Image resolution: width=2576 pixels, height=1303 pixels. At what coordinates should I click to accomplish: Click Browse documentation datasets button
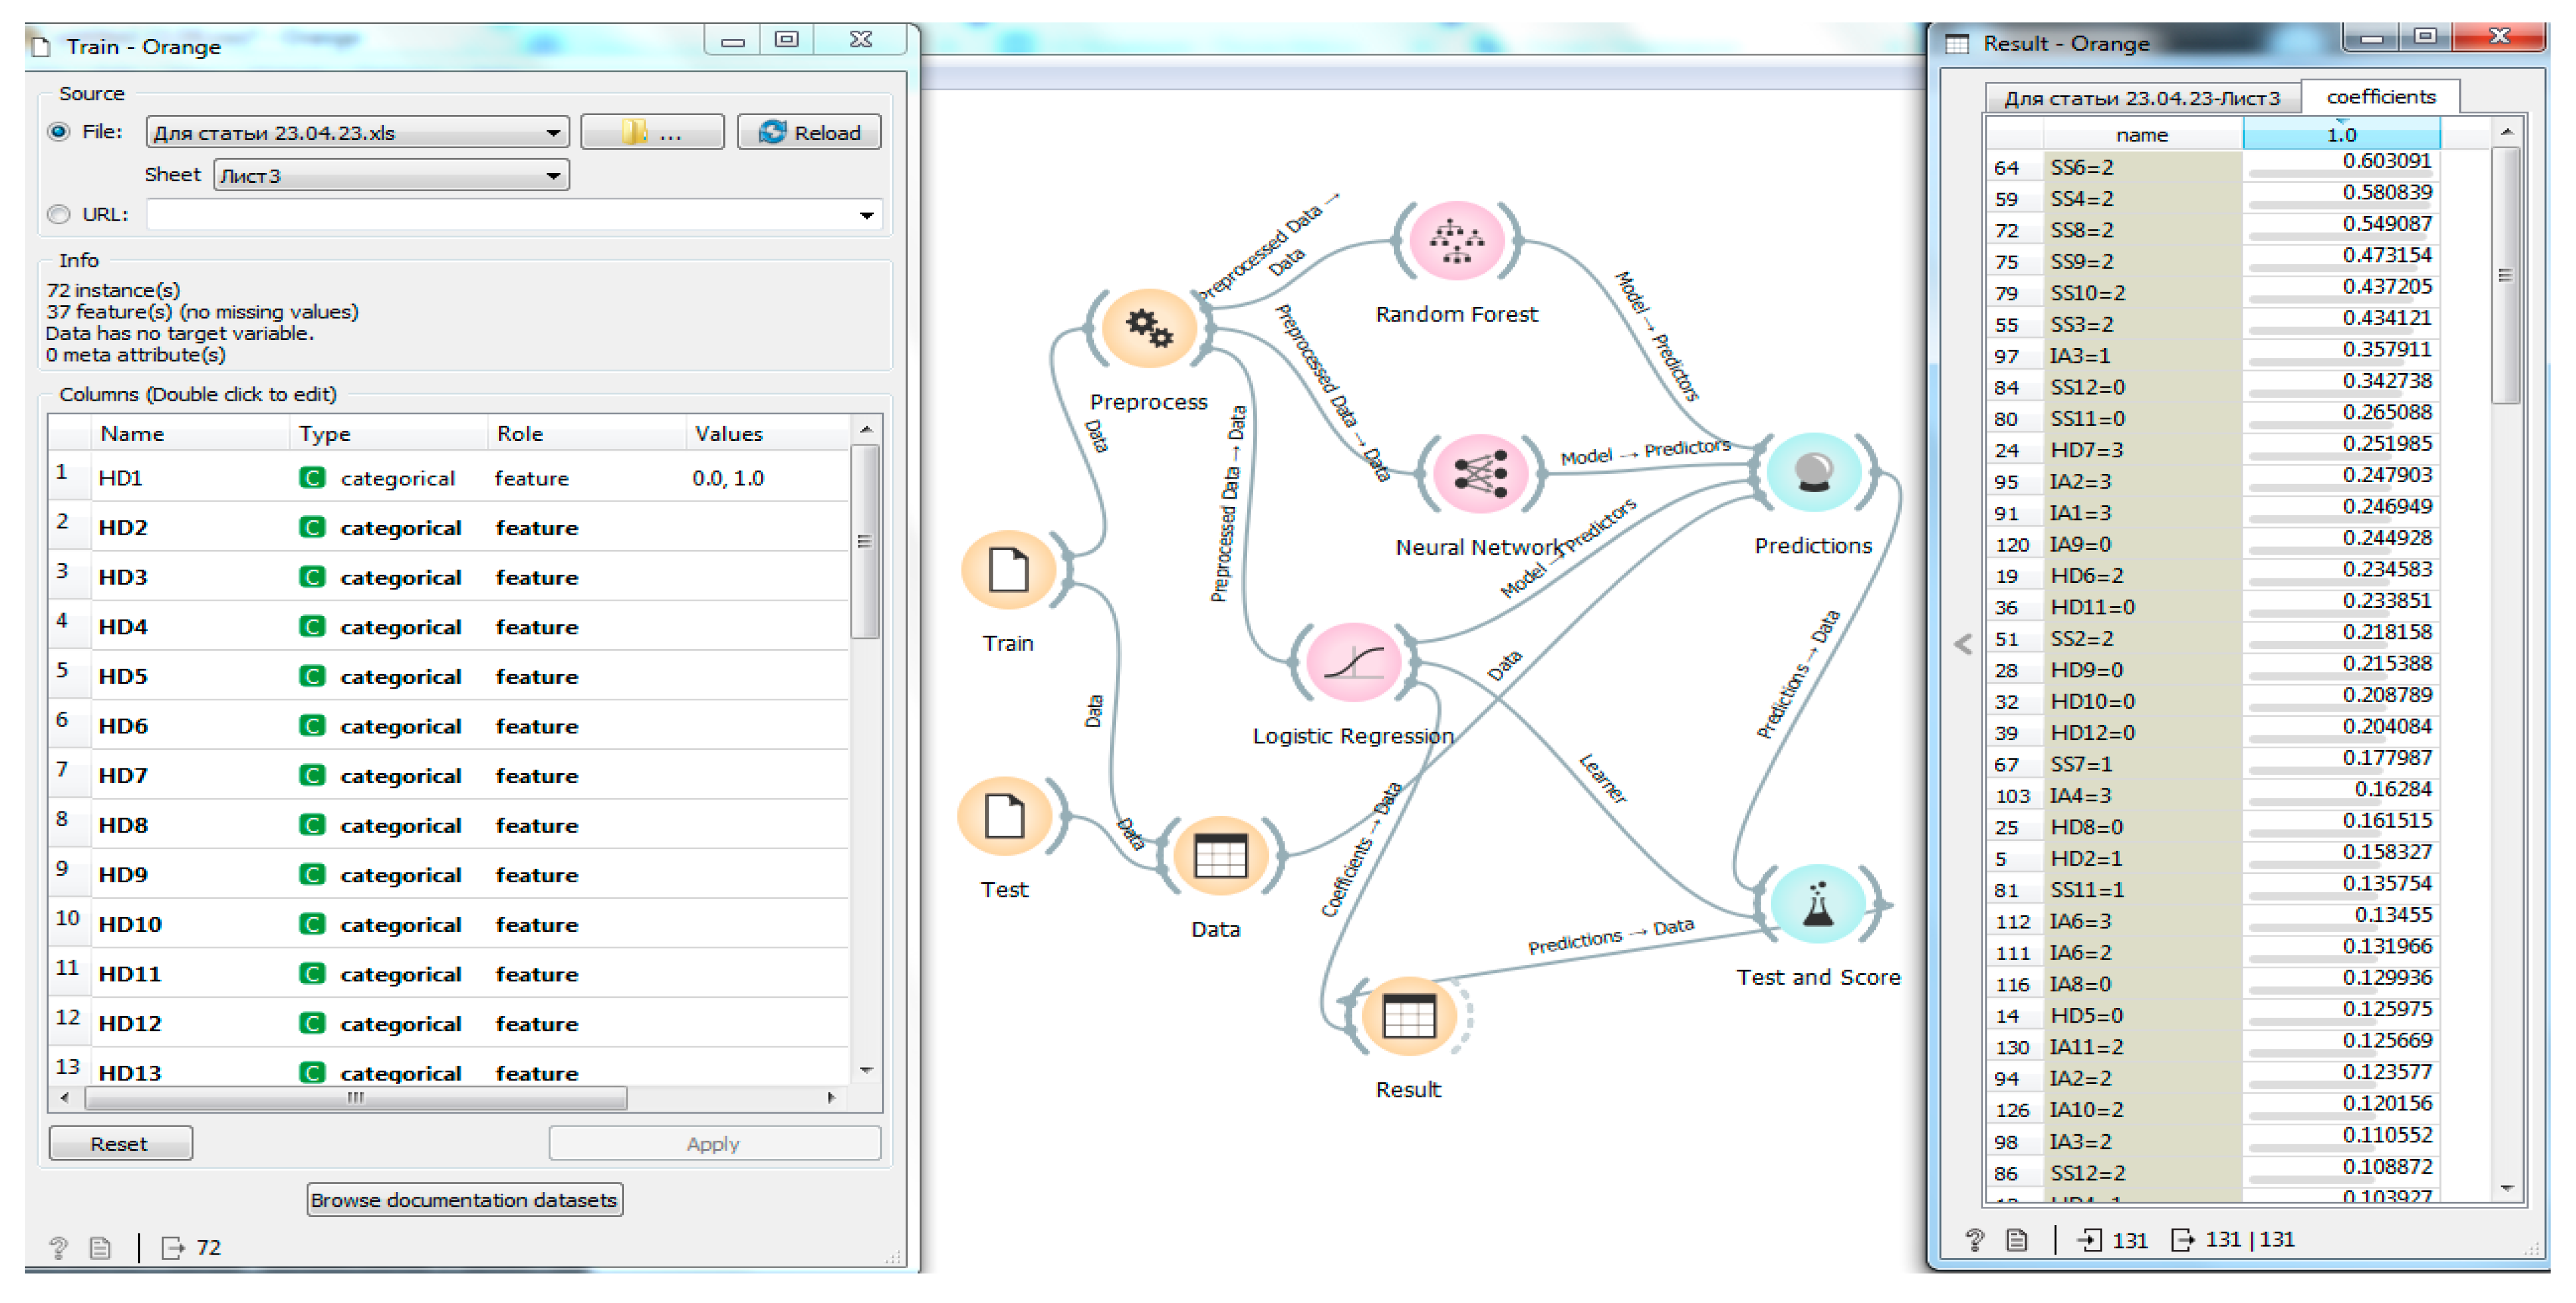coord(464,1199)
